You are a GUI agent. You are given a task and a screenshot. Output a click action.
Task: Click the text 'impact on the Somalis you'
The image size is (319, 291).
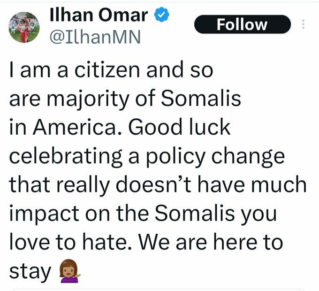coord(143,214)
